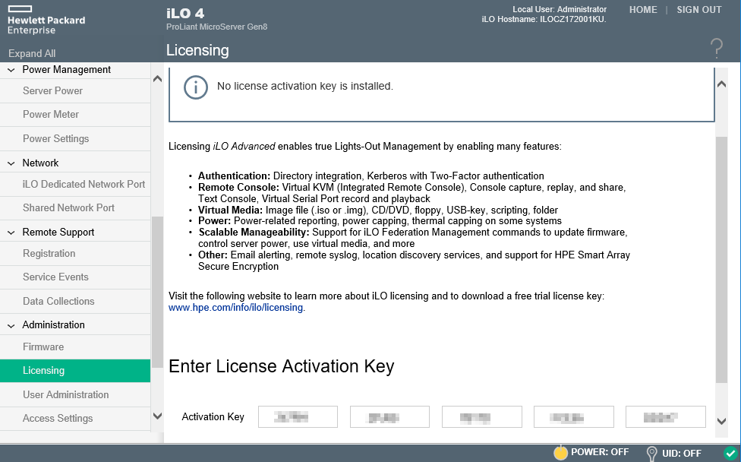The image size is (741, 462).
Task: Click 'No license activation key is installed.' message
Action: [x=304, y=86]
